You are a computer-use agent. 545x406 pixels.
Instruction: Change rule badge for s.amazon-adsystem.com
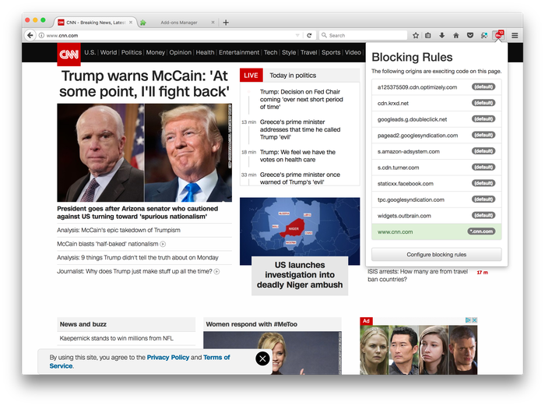point(483,150)
